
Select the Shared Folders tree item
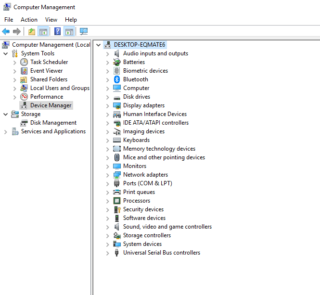point(49,79)
